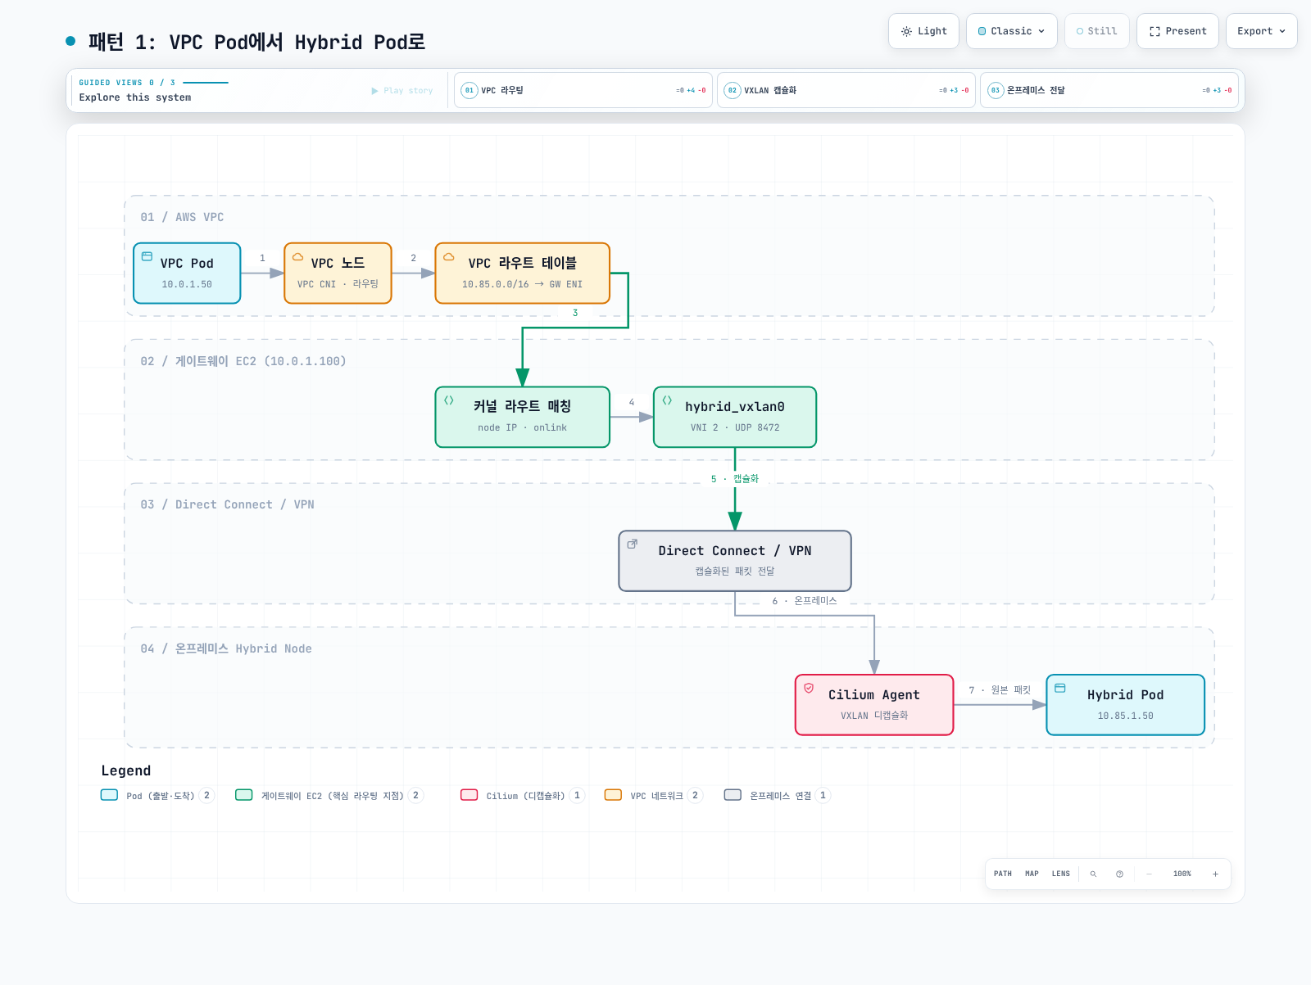Select the VPC 라우트 테이블 node
The image size is (1311, 985).
[x=523, y=273]
